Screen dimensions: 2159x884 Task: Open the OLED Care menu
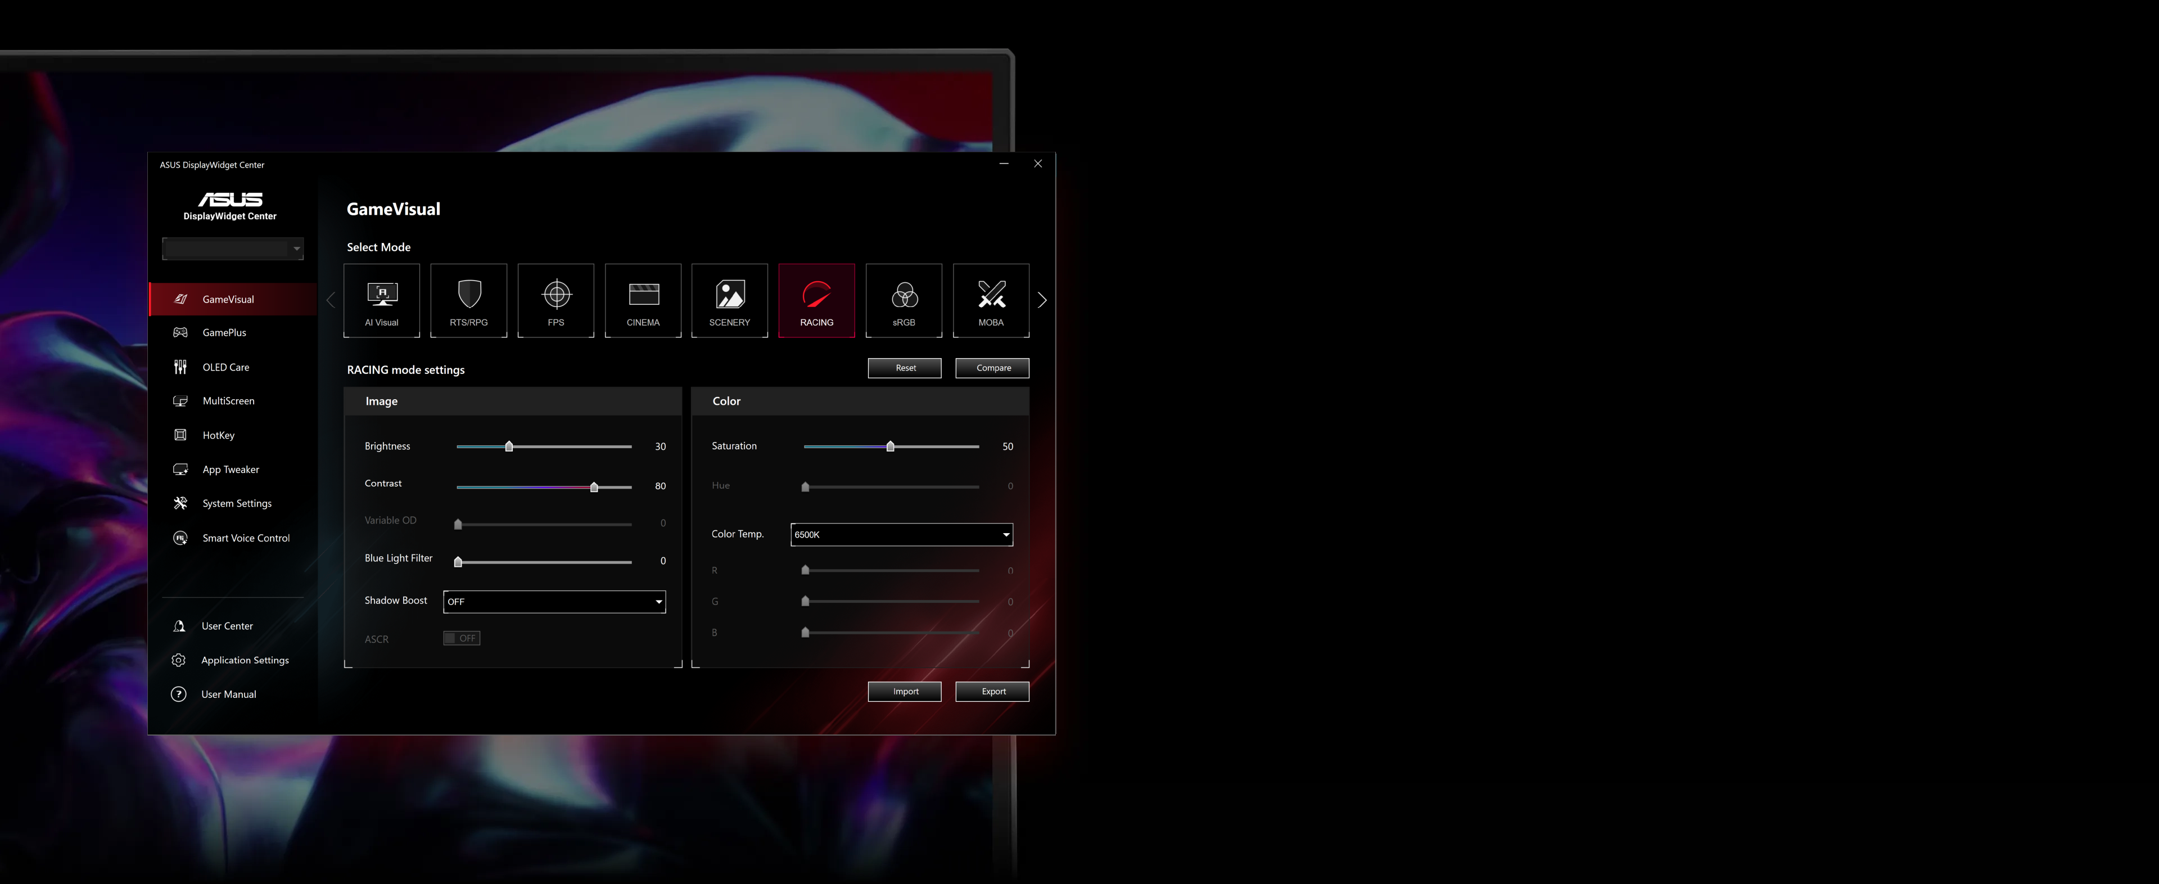coord(225,367)
